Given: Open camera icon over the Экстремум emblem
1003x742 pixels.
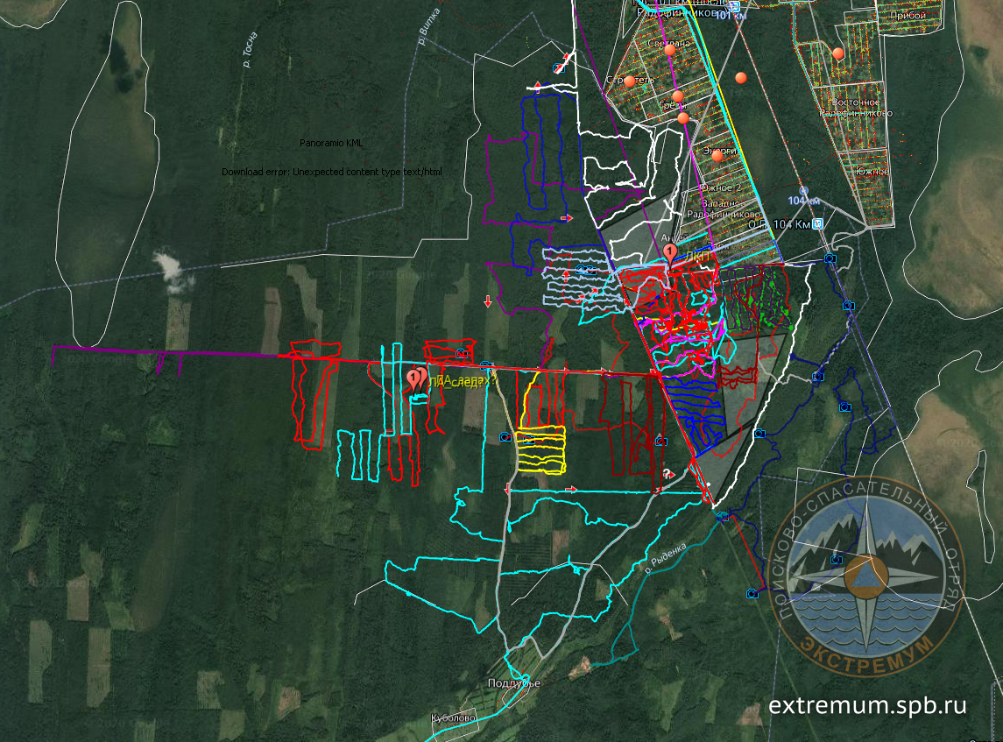Looking at the screenshot, I should pyautogui.click(x=836, y=560).
